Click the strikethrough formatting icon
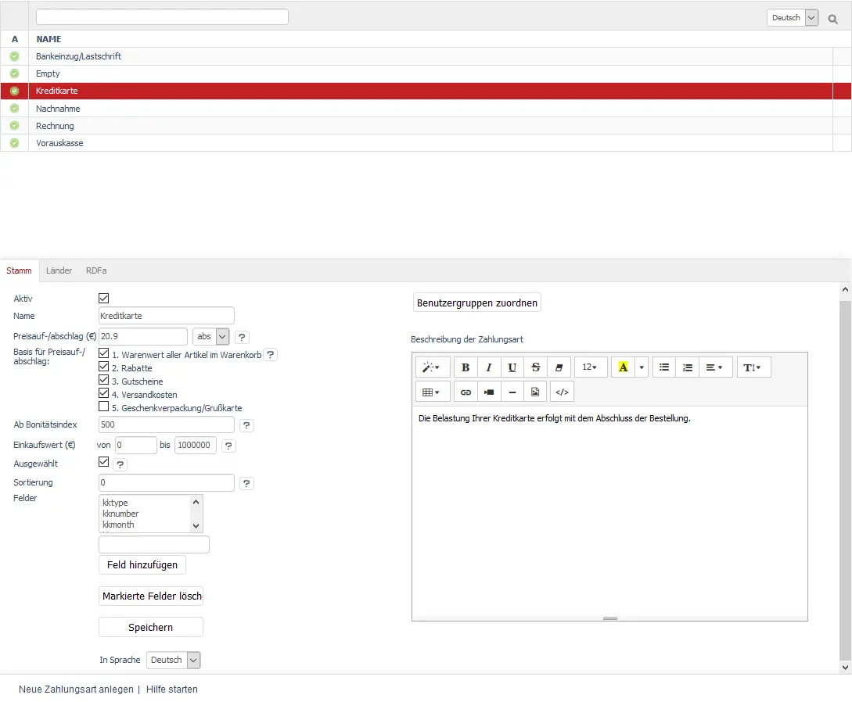The image size is (852, 702). click(x=536, y=367)
